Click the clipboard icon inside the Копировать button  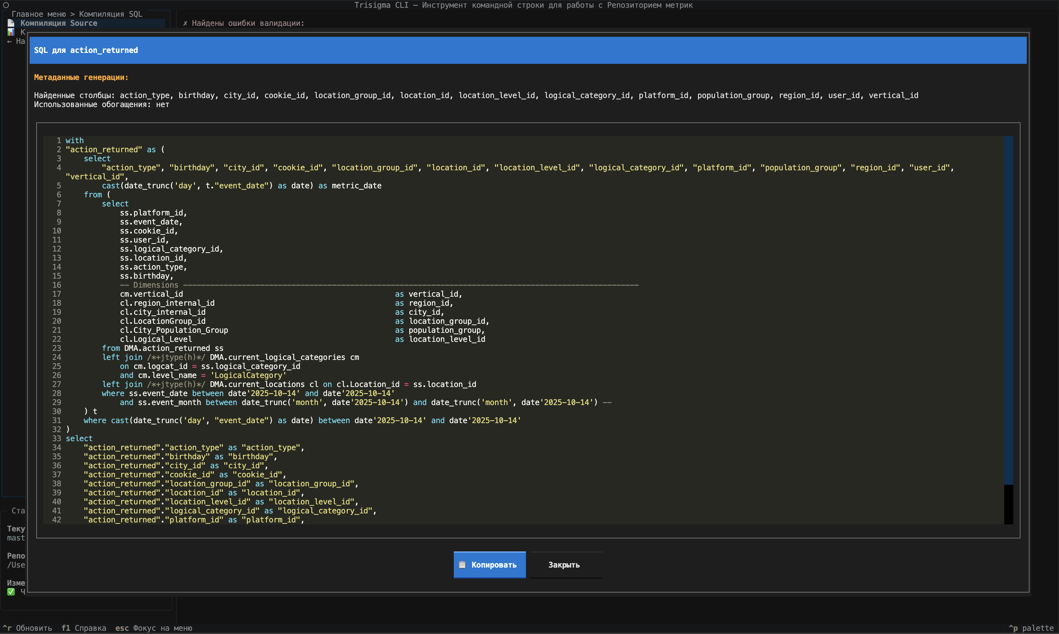coord(462,564)
